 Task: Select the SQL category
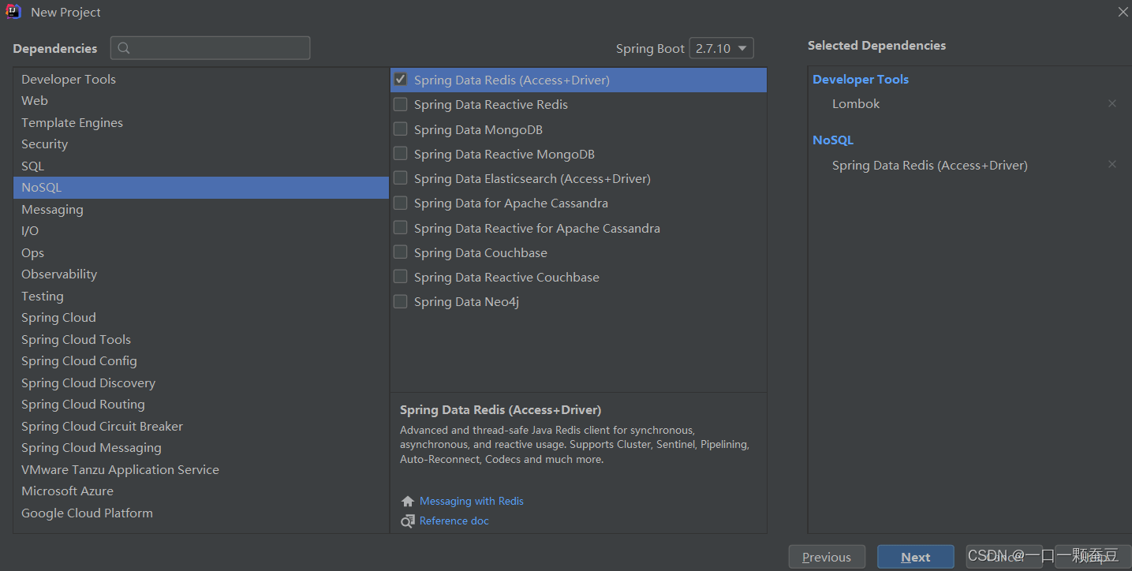pos(201,166)
